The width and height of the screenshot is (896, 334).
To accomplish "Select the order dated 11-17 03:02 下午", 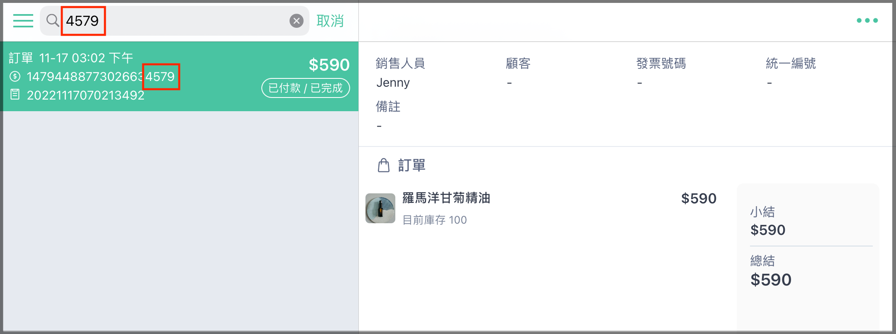I will (x=181, y=76).
